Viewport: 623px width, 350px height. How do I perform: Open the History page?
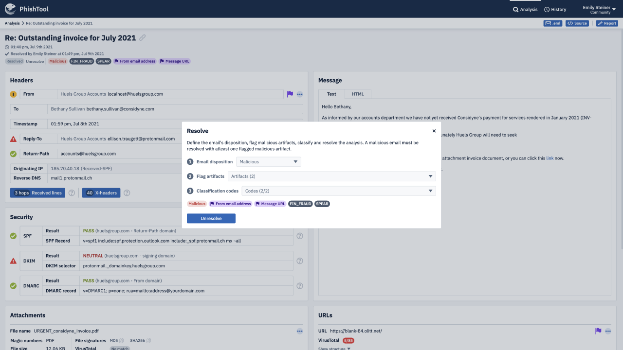pyautogui.click(x=555, y=9)
